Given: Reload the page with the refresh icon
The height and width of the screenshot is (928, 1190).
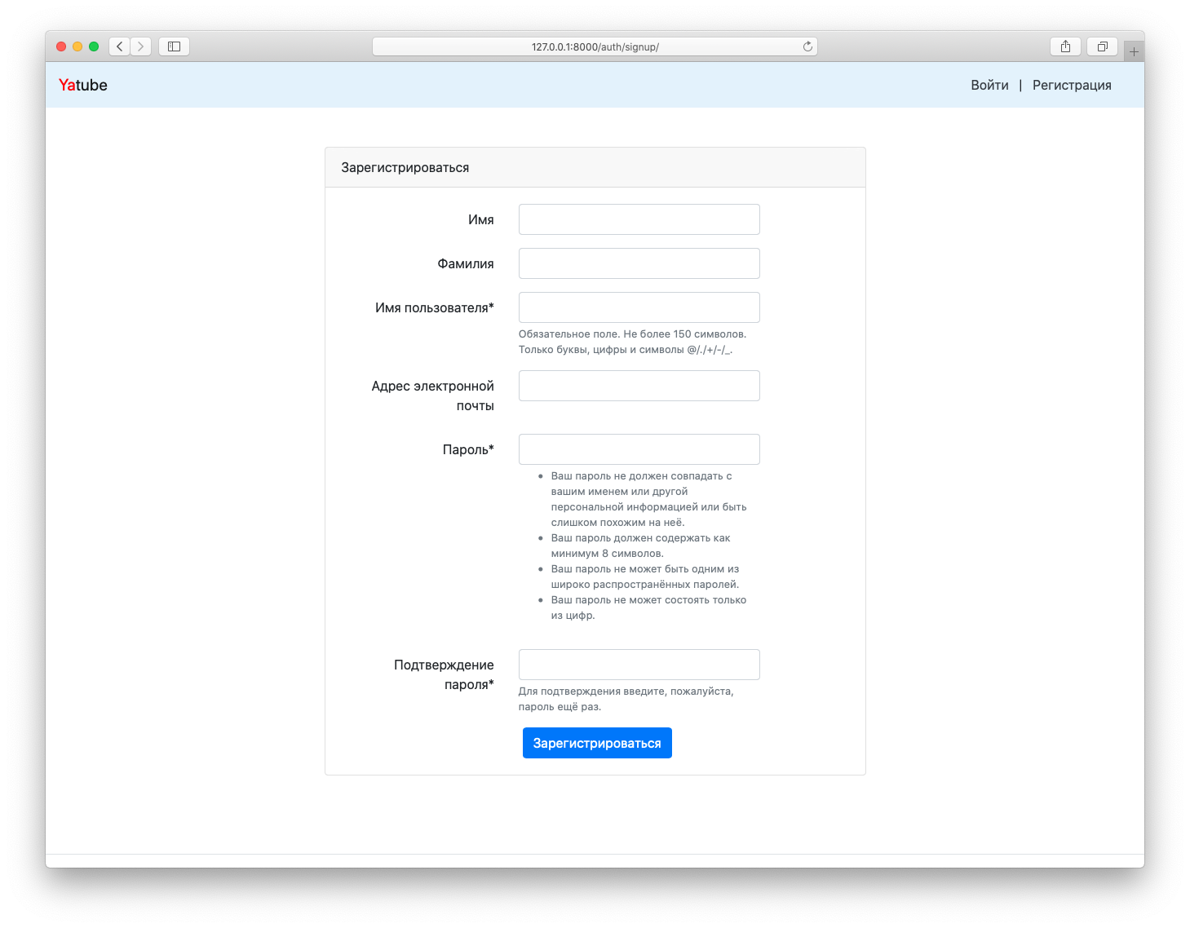Looking at the screenshot, I should click(x=807, y=46).
